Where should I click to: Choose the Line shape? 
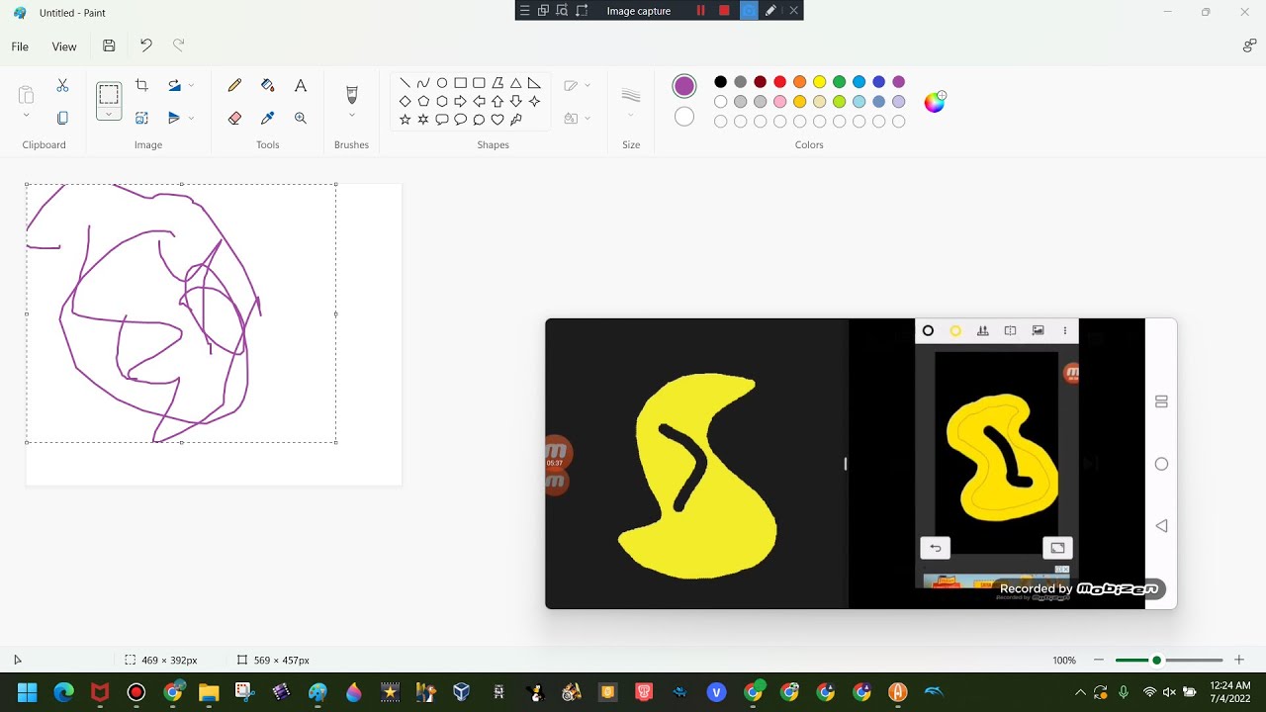coord(405,83)
